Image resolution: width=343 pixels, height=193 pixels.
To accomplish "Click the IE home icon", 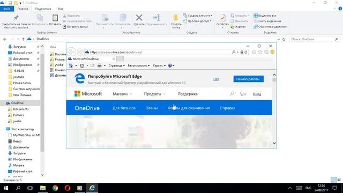I will pos(254,52).
